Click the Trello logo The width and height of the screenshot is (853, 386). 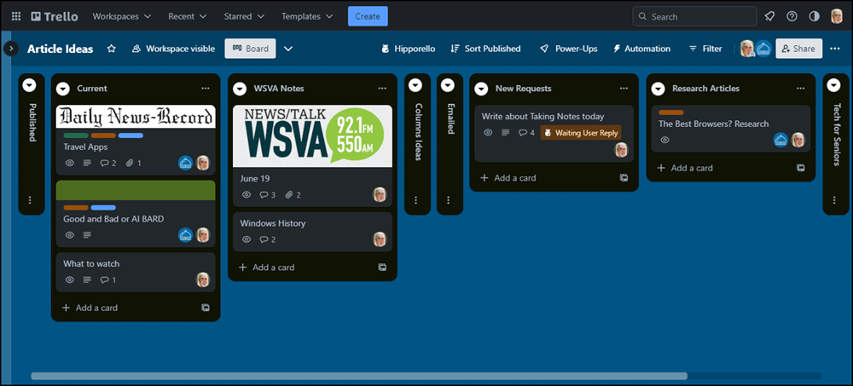click(55, 16)
